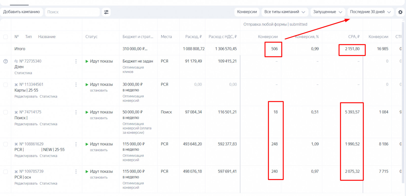Sort by Бюджет и страт... column header
Viewport: 406px width, 196px height.
pyautogui.click(x=138, y=37)
